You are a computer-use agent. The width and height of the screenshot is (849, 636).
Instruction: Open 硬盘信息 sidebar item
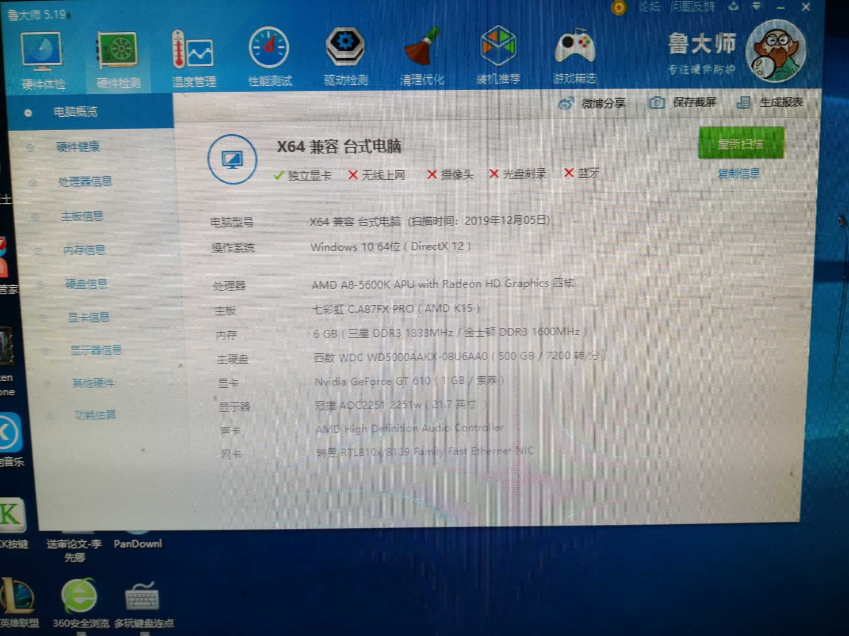tap(86, 284)
